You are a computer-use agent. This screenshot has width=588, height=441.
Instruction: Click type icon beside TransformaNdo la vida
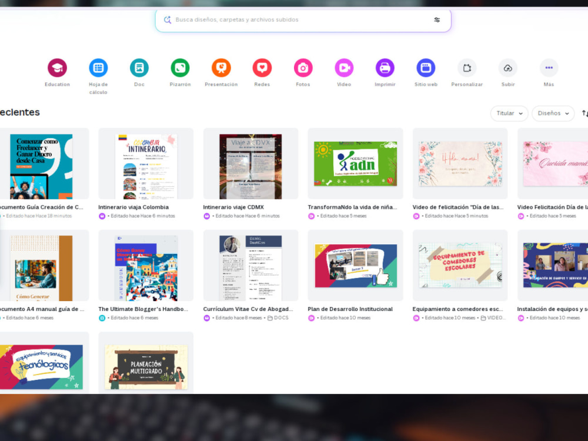(x=311, y=216)
